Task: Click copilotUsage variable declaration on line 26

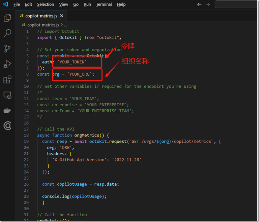Action: pyautogui.click(x=72, y=184)
